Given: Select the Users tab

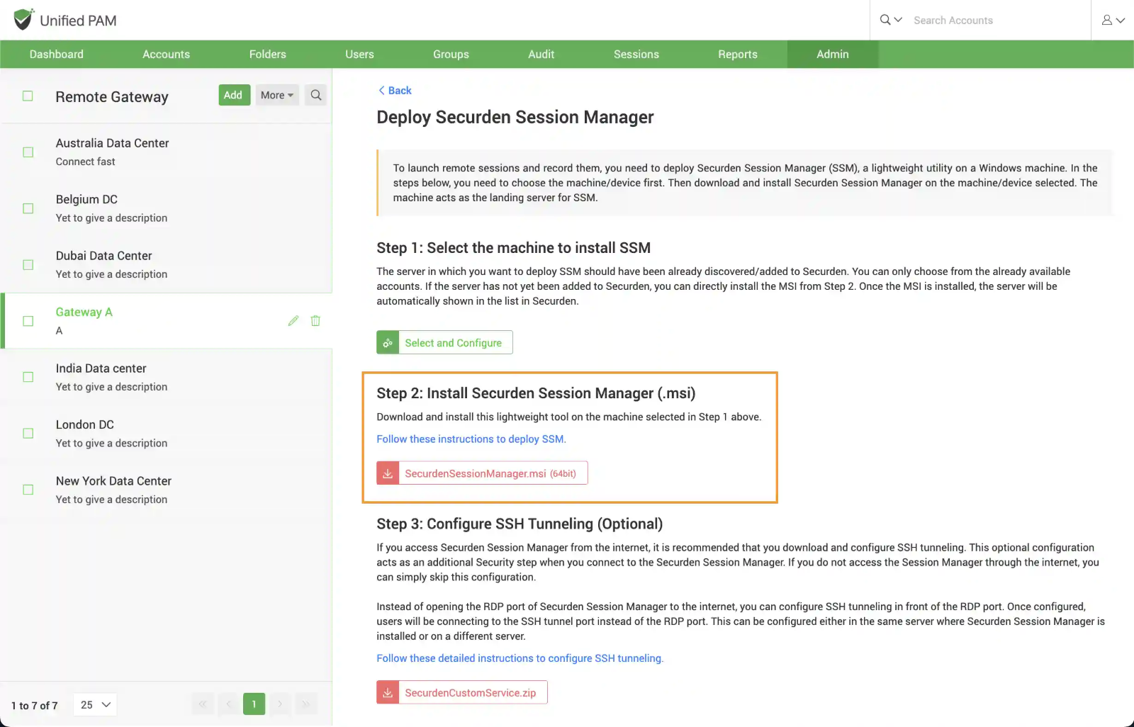Looking at the screenshot, I should point(359,55).
